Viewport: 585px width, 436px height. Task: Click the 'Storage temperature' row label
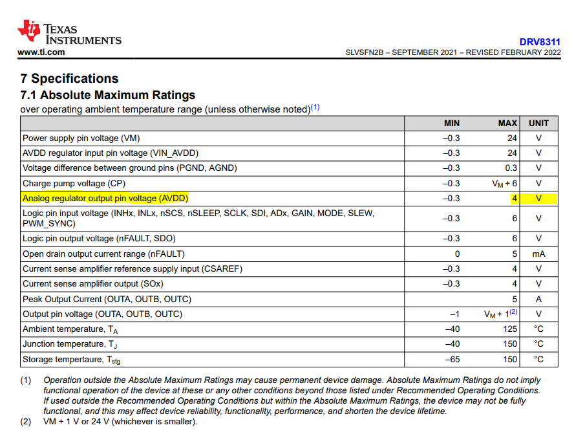71,360
